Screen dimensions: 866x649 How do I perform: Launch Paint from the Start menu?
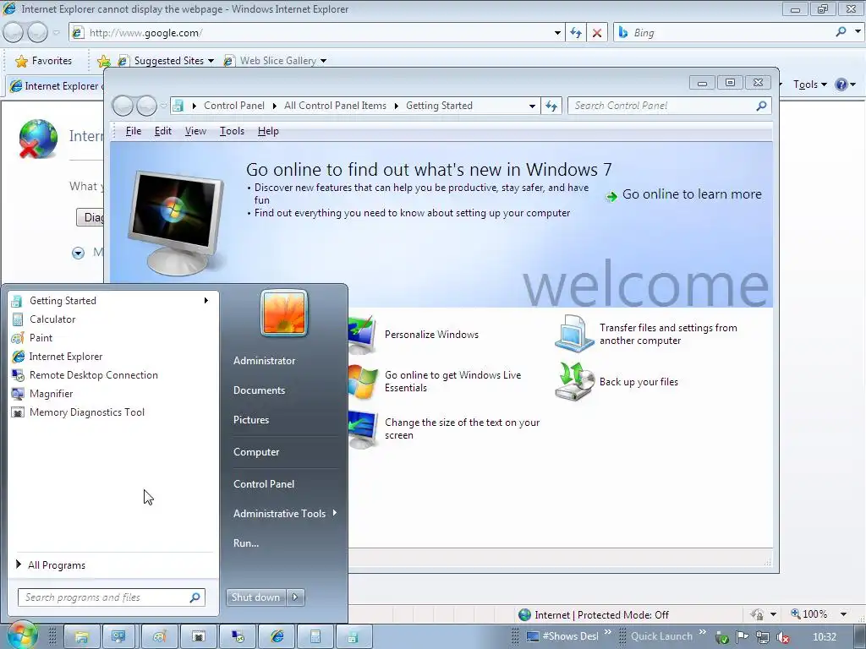coord(114,338)
